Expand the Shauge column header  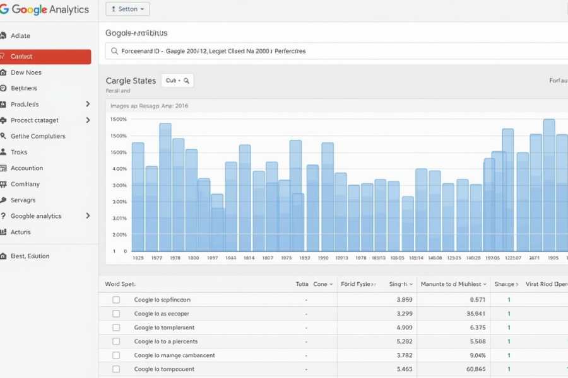(506, 284)
